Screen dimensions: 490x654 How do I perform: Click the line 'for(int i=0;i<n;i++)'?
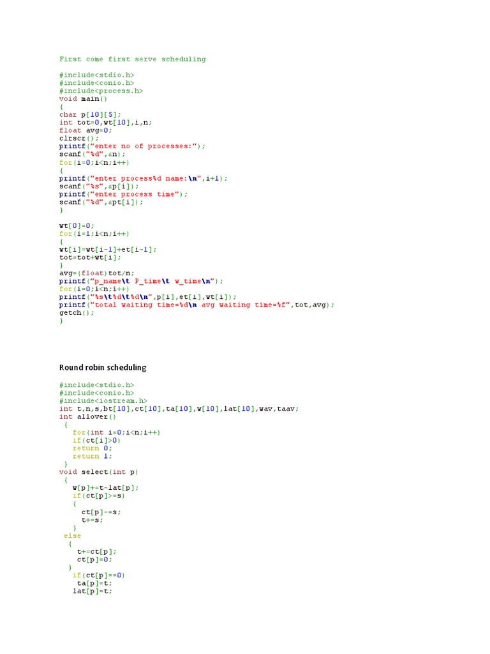pos(116,432)
